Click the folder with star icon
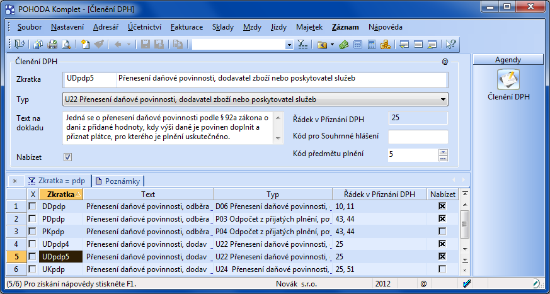 click(x=321, y=45)
